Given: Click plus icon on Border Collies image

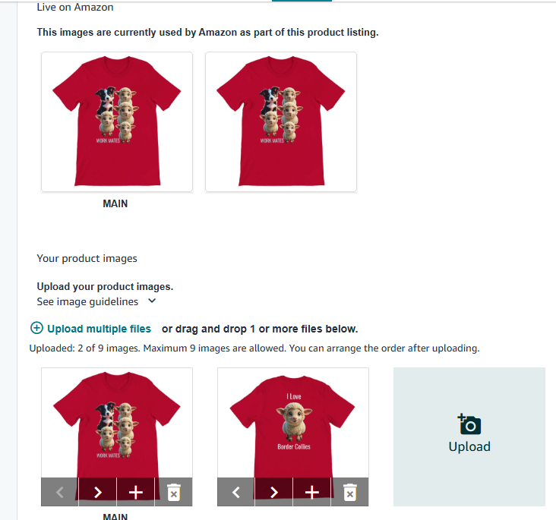Looking at the screenshot, I should click(x=311, y=492).
